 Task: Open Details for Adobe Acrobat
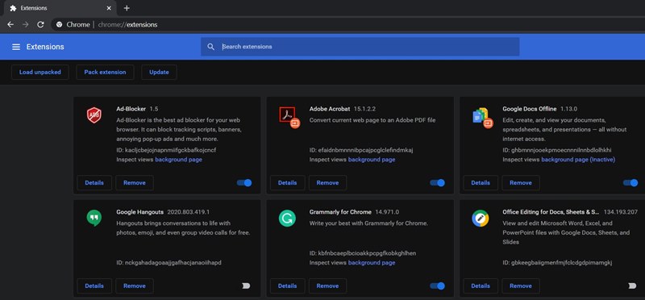click(x=287, y=183)
